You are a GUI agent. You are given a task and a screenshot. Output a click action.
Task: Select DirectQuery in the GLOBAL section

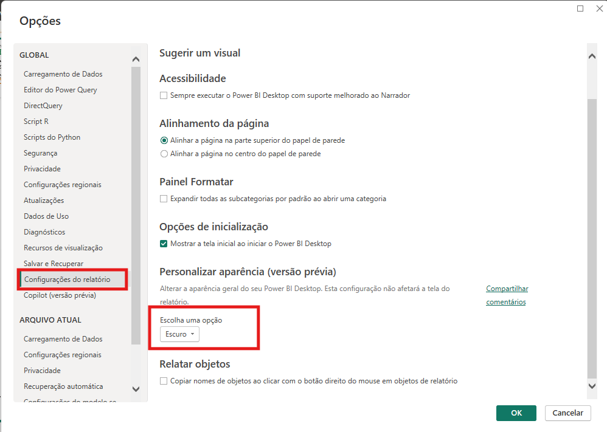(43, 105)
